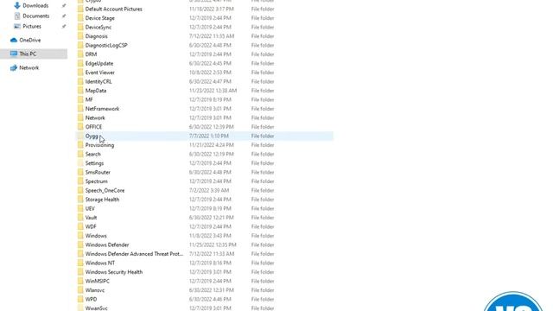Click the 6/30/2022 12:31 PM date cell

(x=211, y=290)
